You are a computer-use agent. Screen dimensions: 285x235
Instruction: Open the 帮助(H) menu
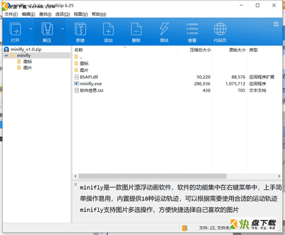pos(99,15)
